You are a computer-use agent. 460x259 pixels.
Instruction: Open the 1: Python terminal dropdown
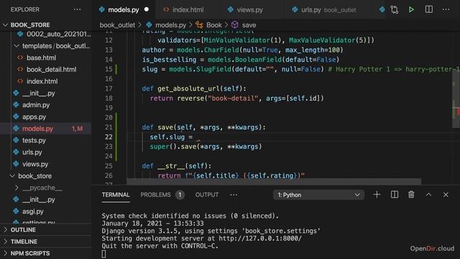pos(318,195)
